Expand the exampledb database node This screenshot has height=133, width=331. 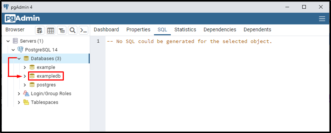click(25, 76)
